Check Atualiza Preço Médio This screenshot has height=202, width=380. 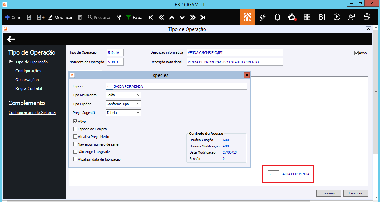[75, 136]
